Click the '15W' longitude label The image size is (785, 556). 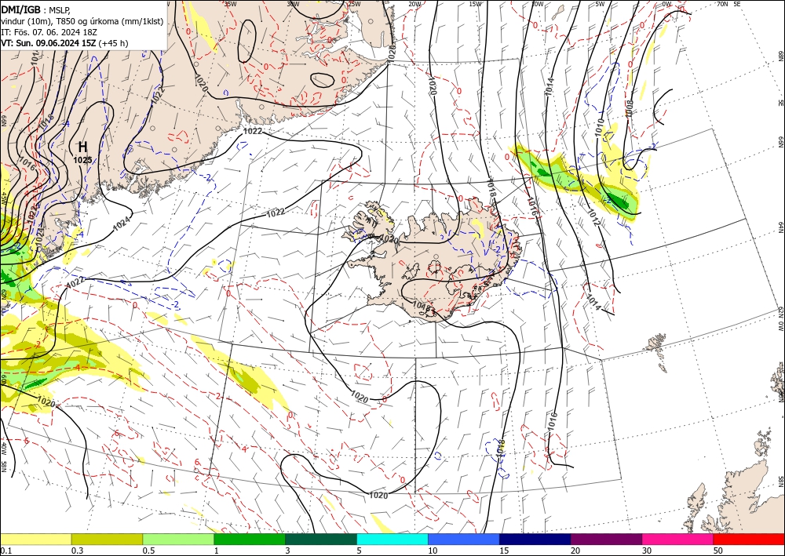(x=476, y=4)
